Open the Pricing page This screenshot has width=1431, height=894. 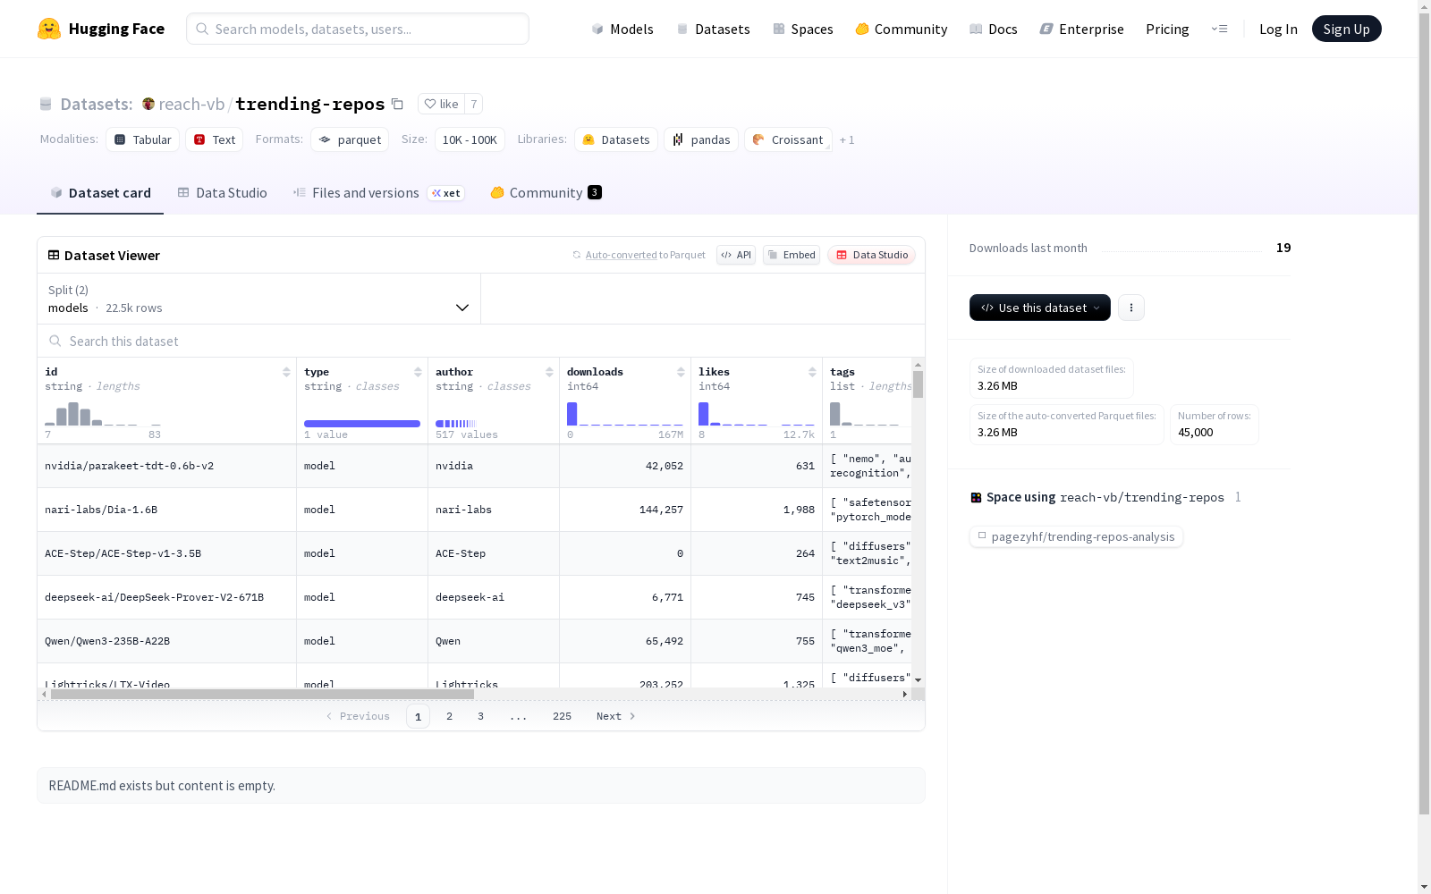coord(1167,29)
